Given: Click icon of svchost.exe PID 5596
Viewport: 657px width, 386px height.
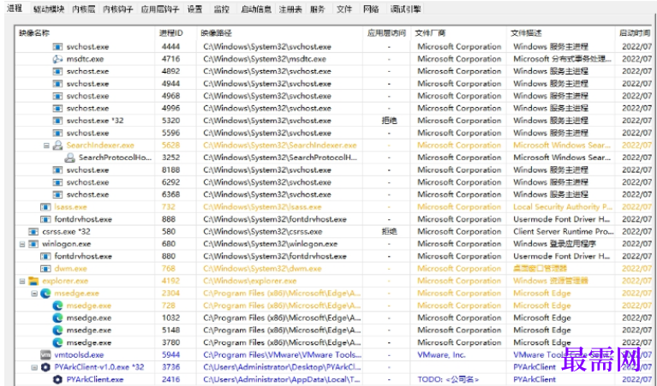Looking at the screenshot, I should (57, 133).
